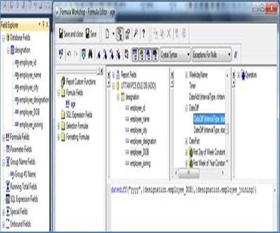Click the Save button
This screenshot has height=233, width=280.
click(91, 34)
